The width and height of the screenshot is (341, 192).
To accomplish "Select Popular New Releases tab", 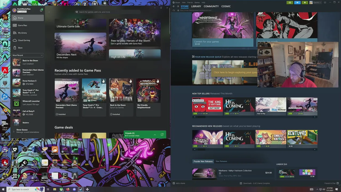I will (x=203, y=161).
